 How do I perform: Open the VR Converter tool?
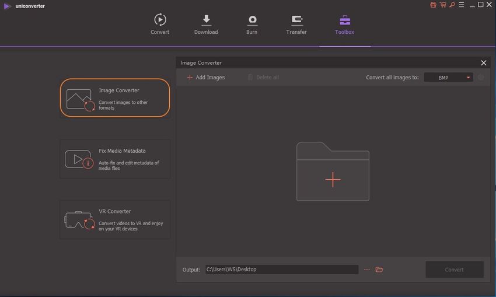115,219
